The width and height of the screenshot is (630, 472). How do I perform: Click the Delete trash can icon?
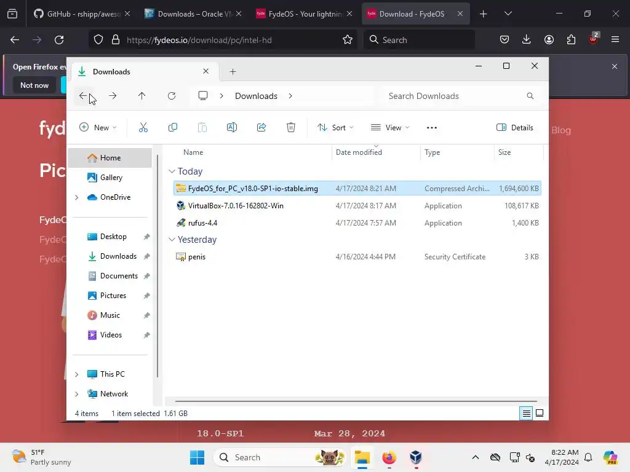pyautogui.click(x=291, y=128)
